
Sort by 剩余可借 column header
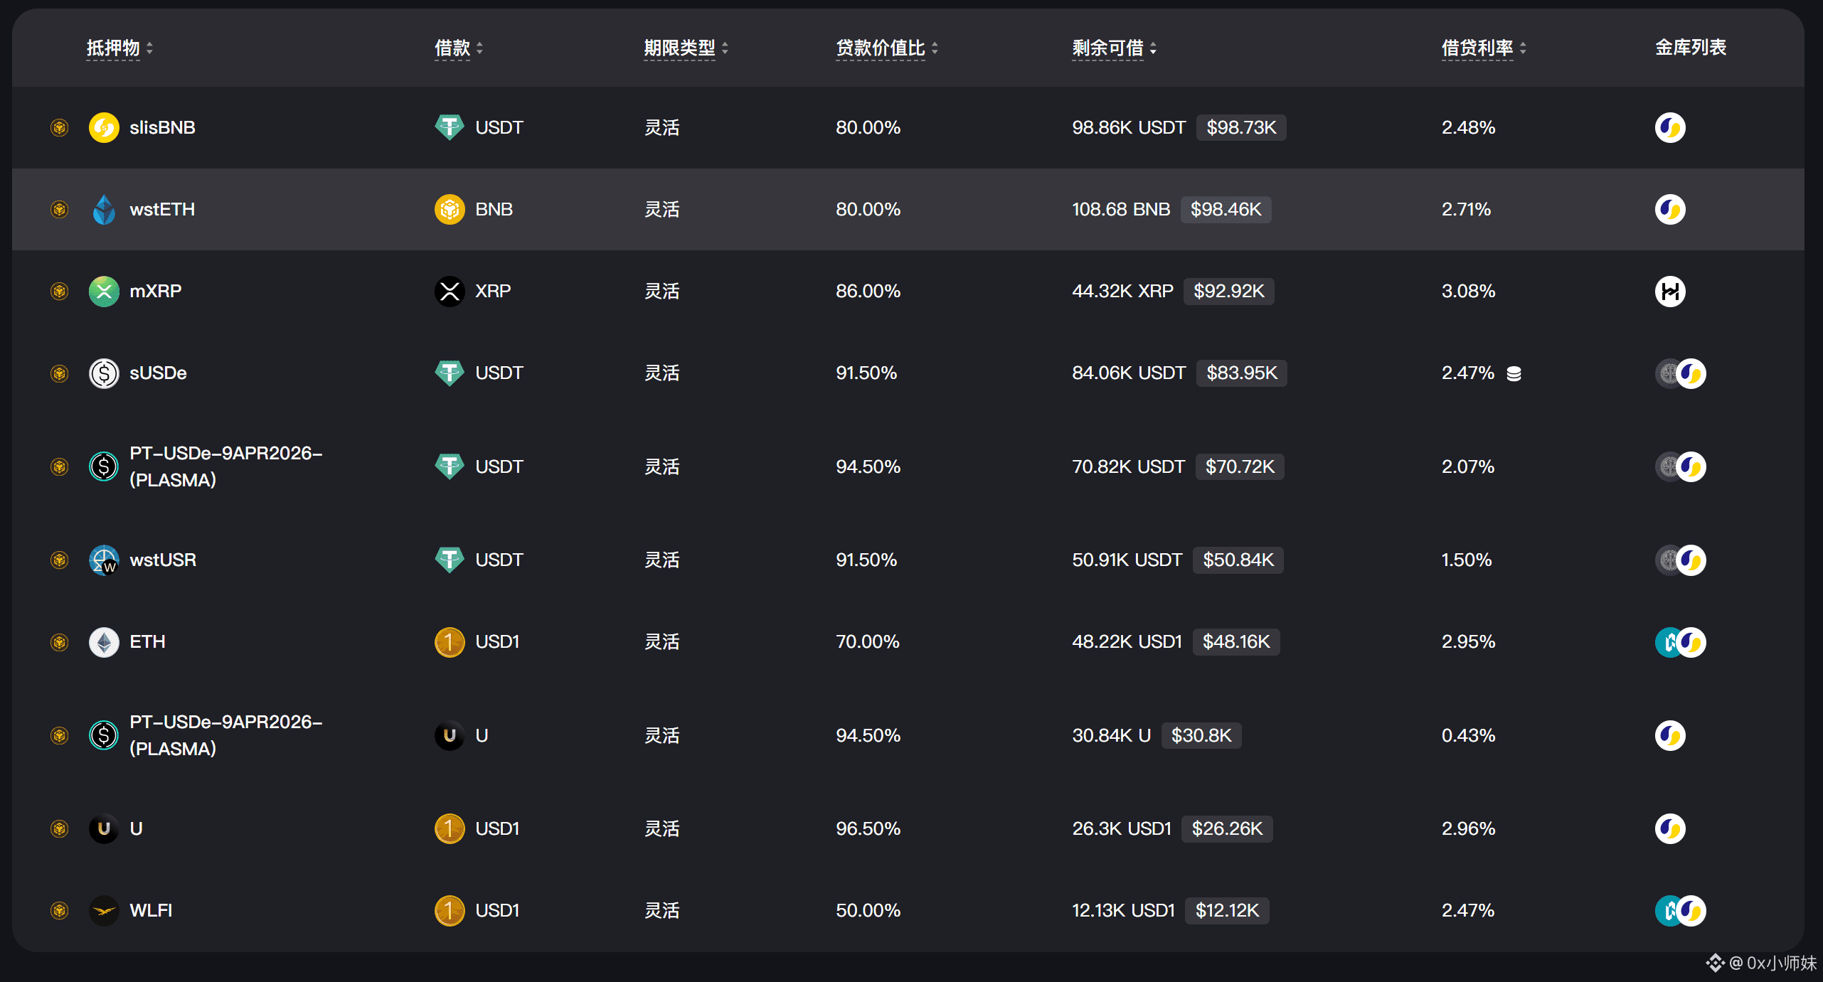tap(1107, 48)
